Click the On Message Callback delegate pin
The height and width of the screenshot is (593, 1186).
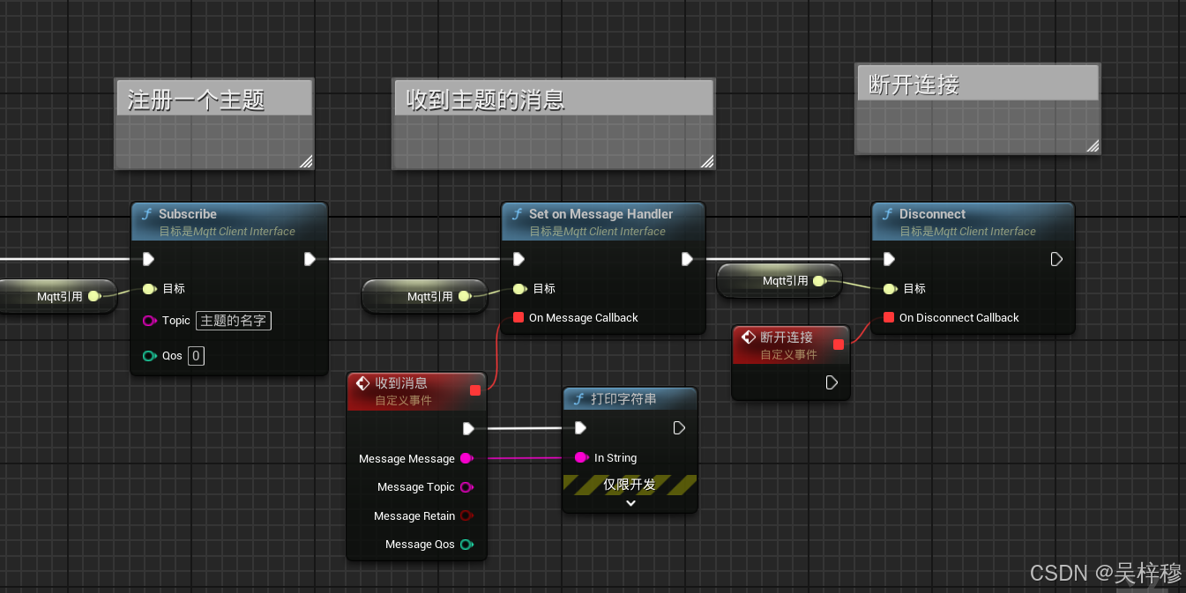coord(518,317)
